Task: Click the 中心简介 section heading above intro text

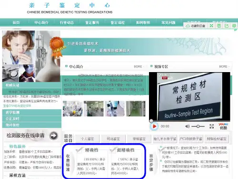Action: [76, 66]
